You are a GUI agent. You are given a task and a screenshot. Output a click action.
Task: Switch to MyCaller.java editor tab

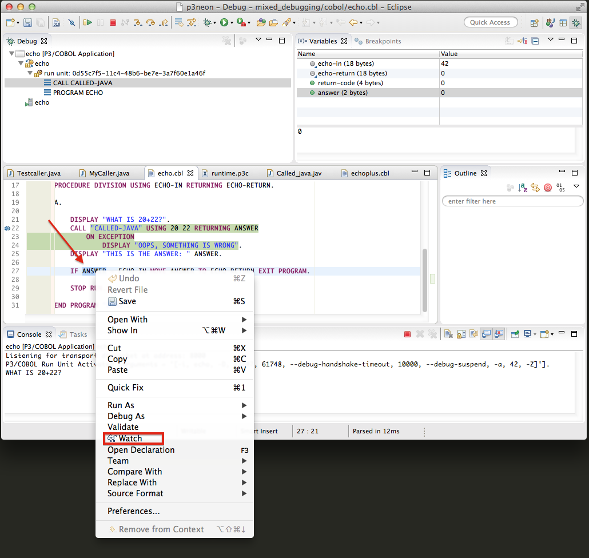tap(105, 173)
